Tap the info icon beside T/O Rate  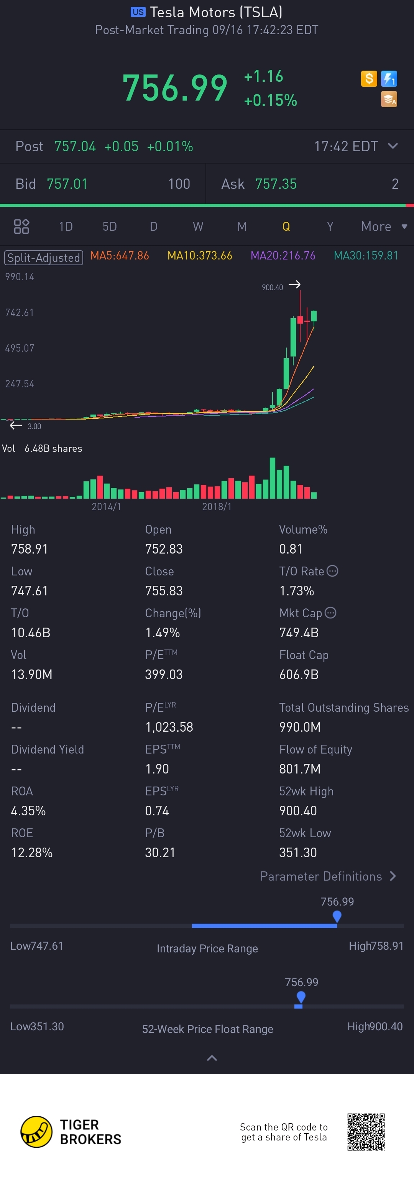click(x=332, y=571)
